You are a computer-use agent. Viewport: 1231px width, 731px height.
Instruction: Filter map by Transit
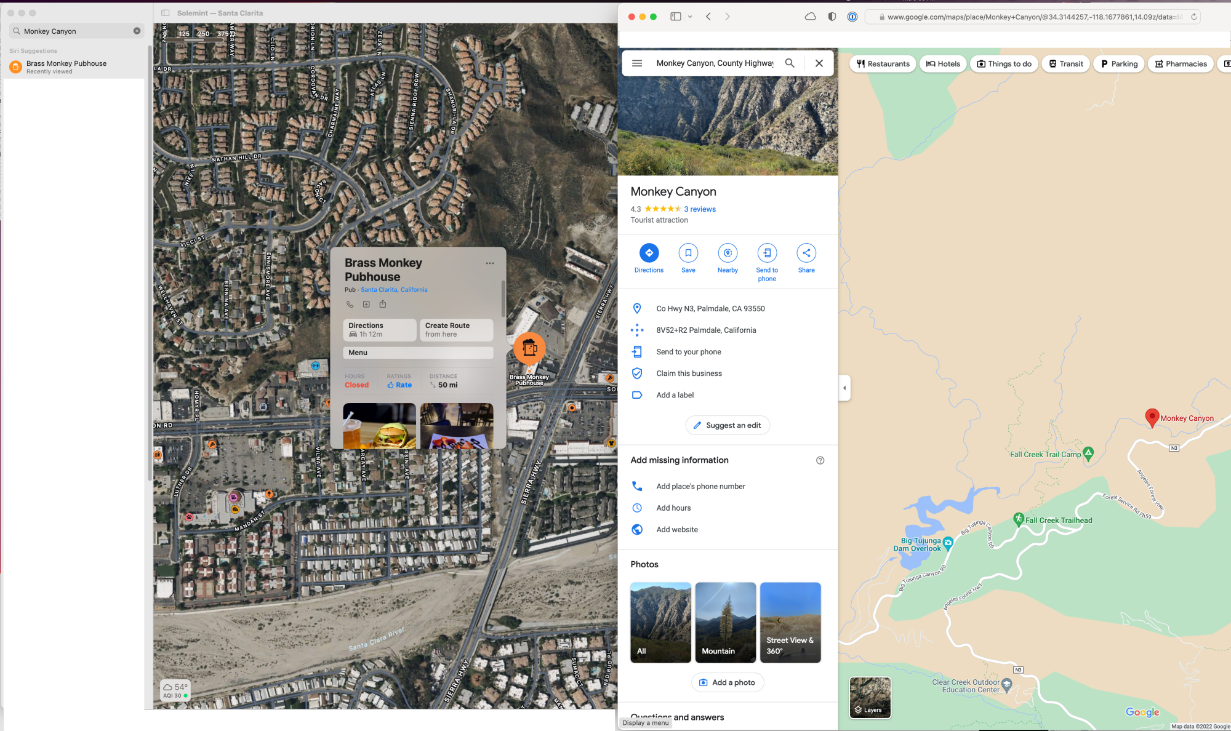(x=1066, y=64)
